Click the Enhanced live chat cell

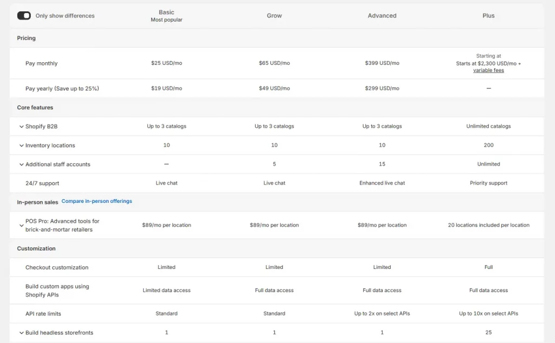382,183
